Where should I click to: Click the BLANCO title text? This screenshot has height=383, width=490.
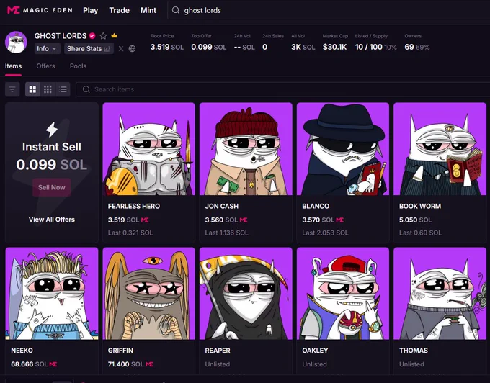[316, 207]
